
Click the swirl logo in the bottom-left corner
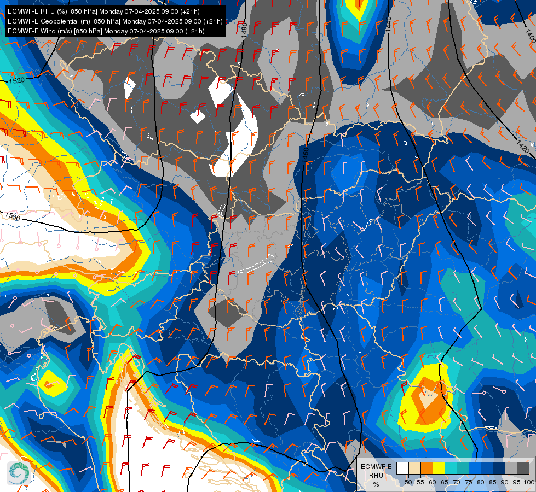(18, 473)
